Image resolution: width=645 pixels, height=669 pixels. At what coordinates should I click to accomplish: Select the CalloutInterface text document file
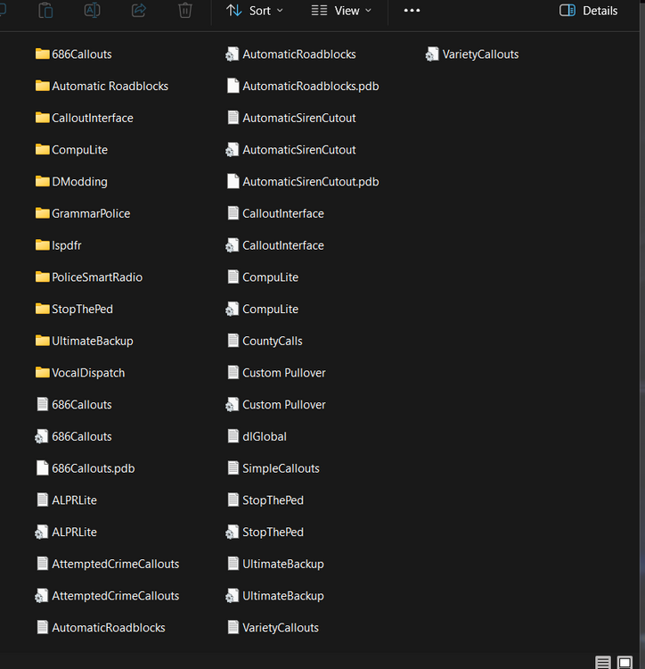click(x=275, y=213)
